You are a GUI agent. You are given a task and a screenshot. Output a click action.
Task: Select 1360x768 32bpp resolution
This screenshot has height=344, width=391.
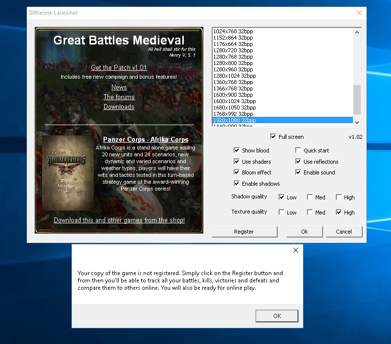282,82
